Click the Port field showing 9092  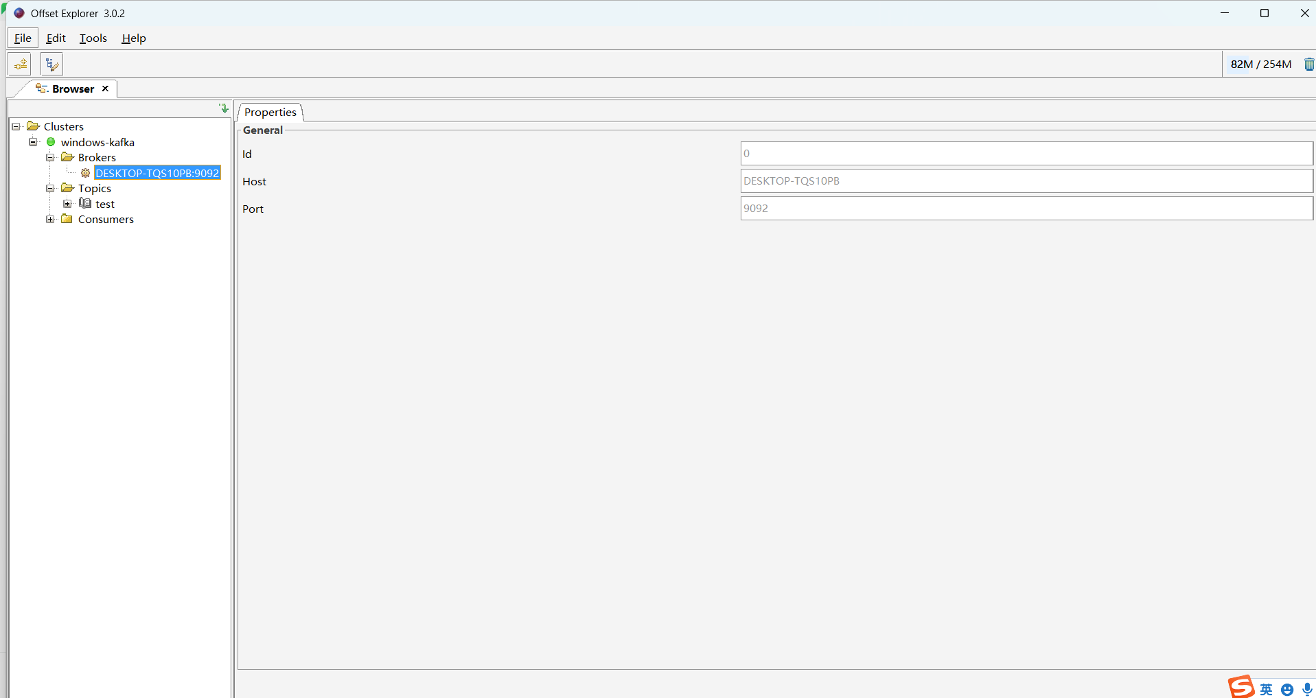click(1026, 209)
